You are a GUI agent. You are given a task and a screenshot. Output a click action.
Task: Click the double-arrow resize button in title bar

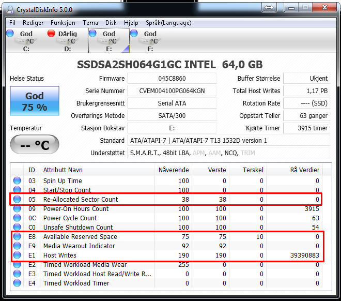coord(269,8)
